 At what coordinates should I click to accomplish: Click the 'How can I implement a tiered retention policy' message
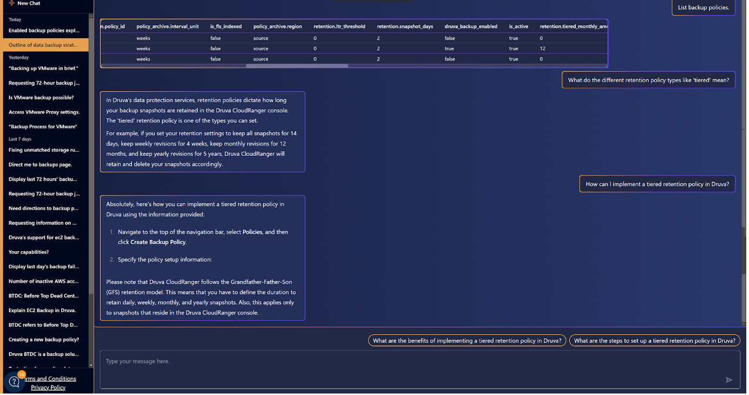(x=657, y=184)
